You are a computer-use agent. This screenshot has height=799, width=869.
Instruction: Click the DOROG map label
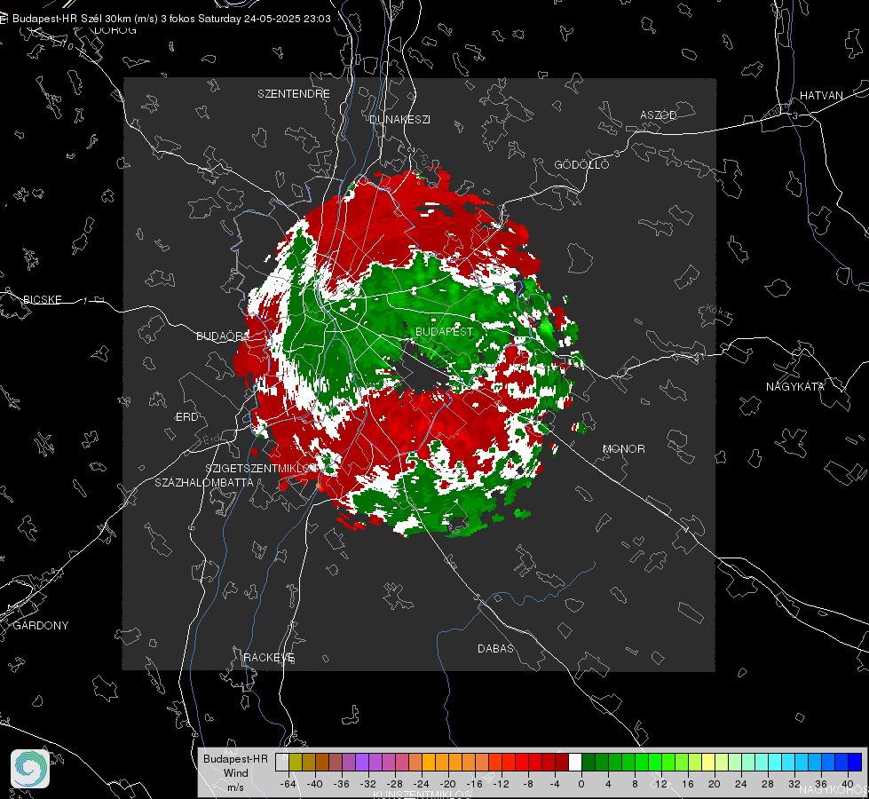click(115, 30)
